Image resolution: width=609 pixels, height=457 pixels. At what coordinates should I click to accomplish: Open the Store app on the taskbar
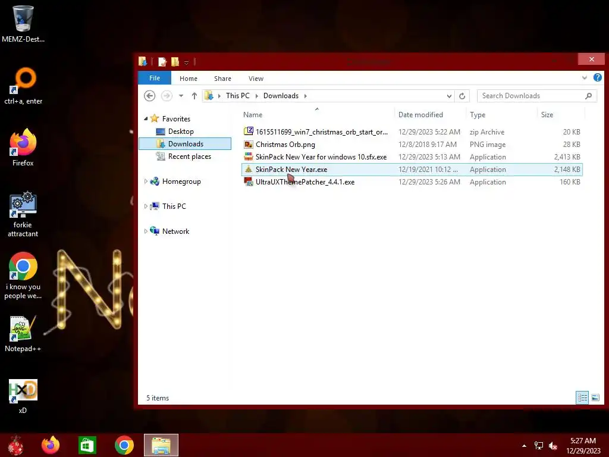87,445
